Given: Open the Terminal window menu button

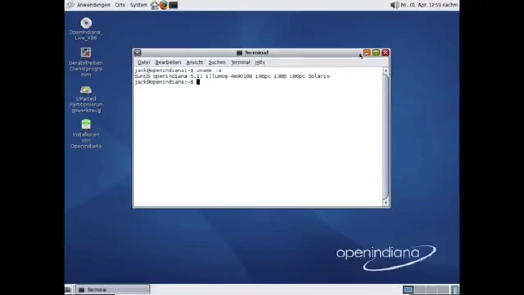Looking at the screenshot, I should coord(138,52).
